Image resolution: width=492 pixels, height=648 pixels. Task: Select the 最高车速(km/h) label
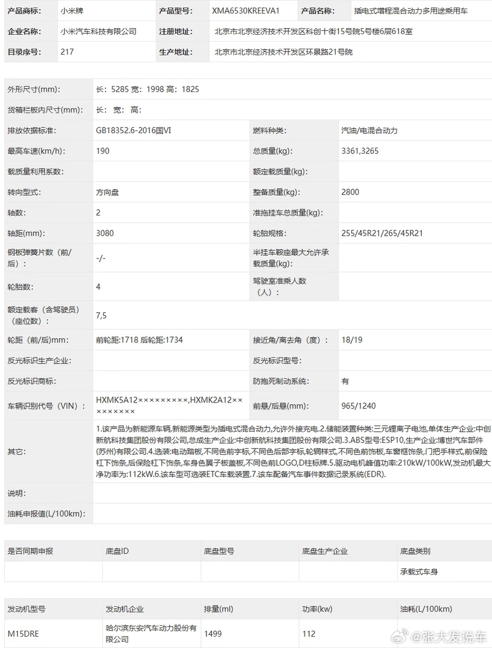point(36,151)
